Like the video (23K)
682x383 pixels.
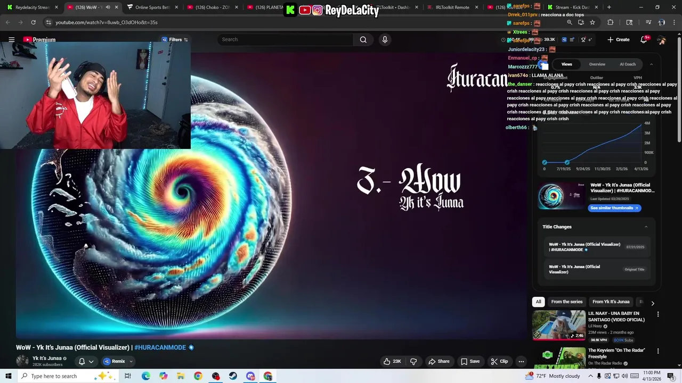tap(392, 361)
